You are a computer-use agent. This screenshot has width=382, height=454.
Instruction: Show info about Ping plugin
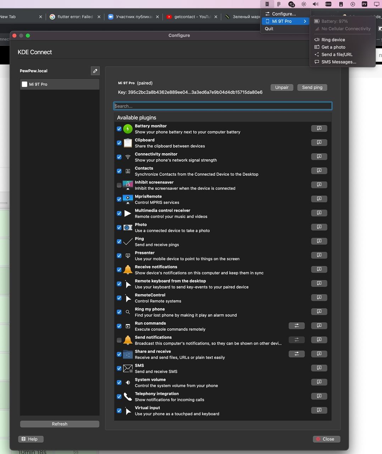point(319,241)
